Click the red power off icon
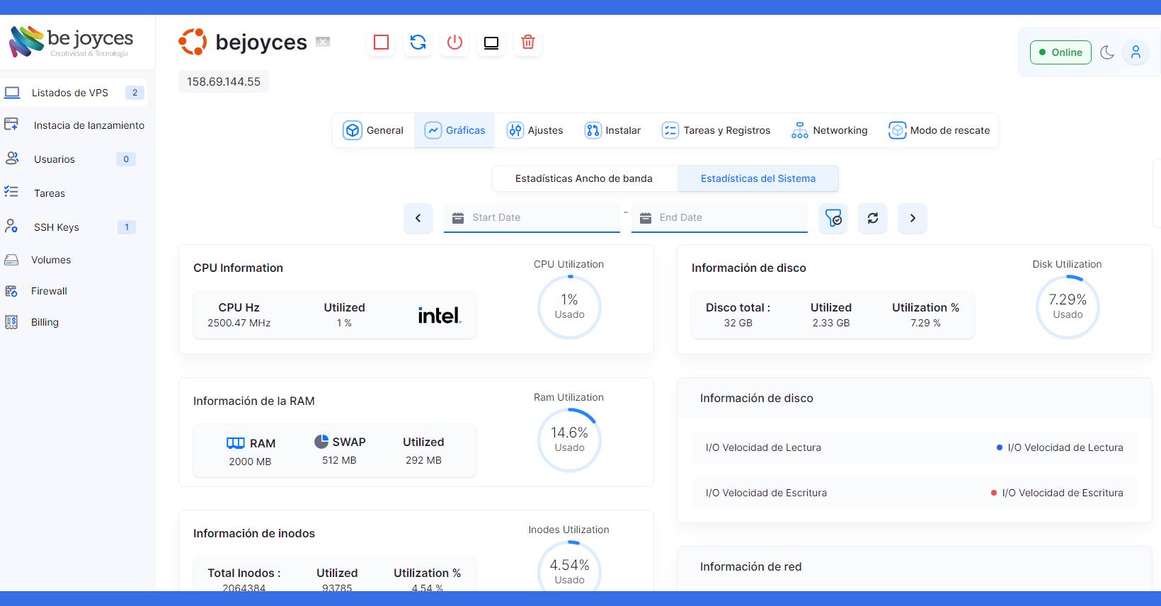Screen dimensions: 1161x606 tap(454, 42)
